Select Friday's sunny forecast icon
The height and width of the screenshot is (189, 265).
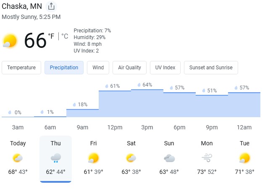coord(94,158)
